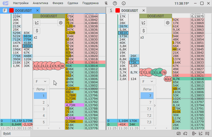Image resolution: width=212 pixels, height=137 pixels.
Task: Open the Аналитика menu
Action: tap(40, 3)
